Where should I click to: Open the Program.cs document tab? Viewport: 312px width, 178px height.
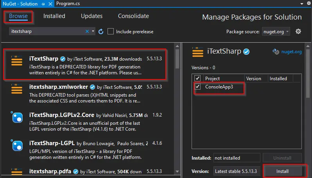68,4
